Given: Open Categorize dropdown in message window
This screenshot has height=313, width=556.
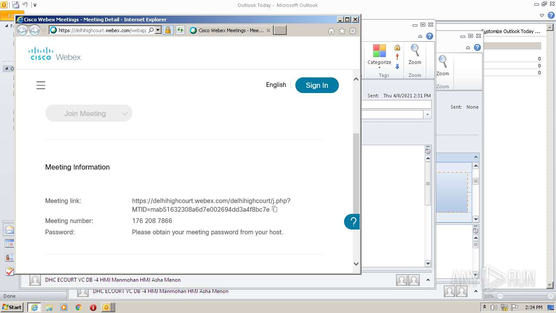Looking at the screenshot, I should [x=379, y=57].
